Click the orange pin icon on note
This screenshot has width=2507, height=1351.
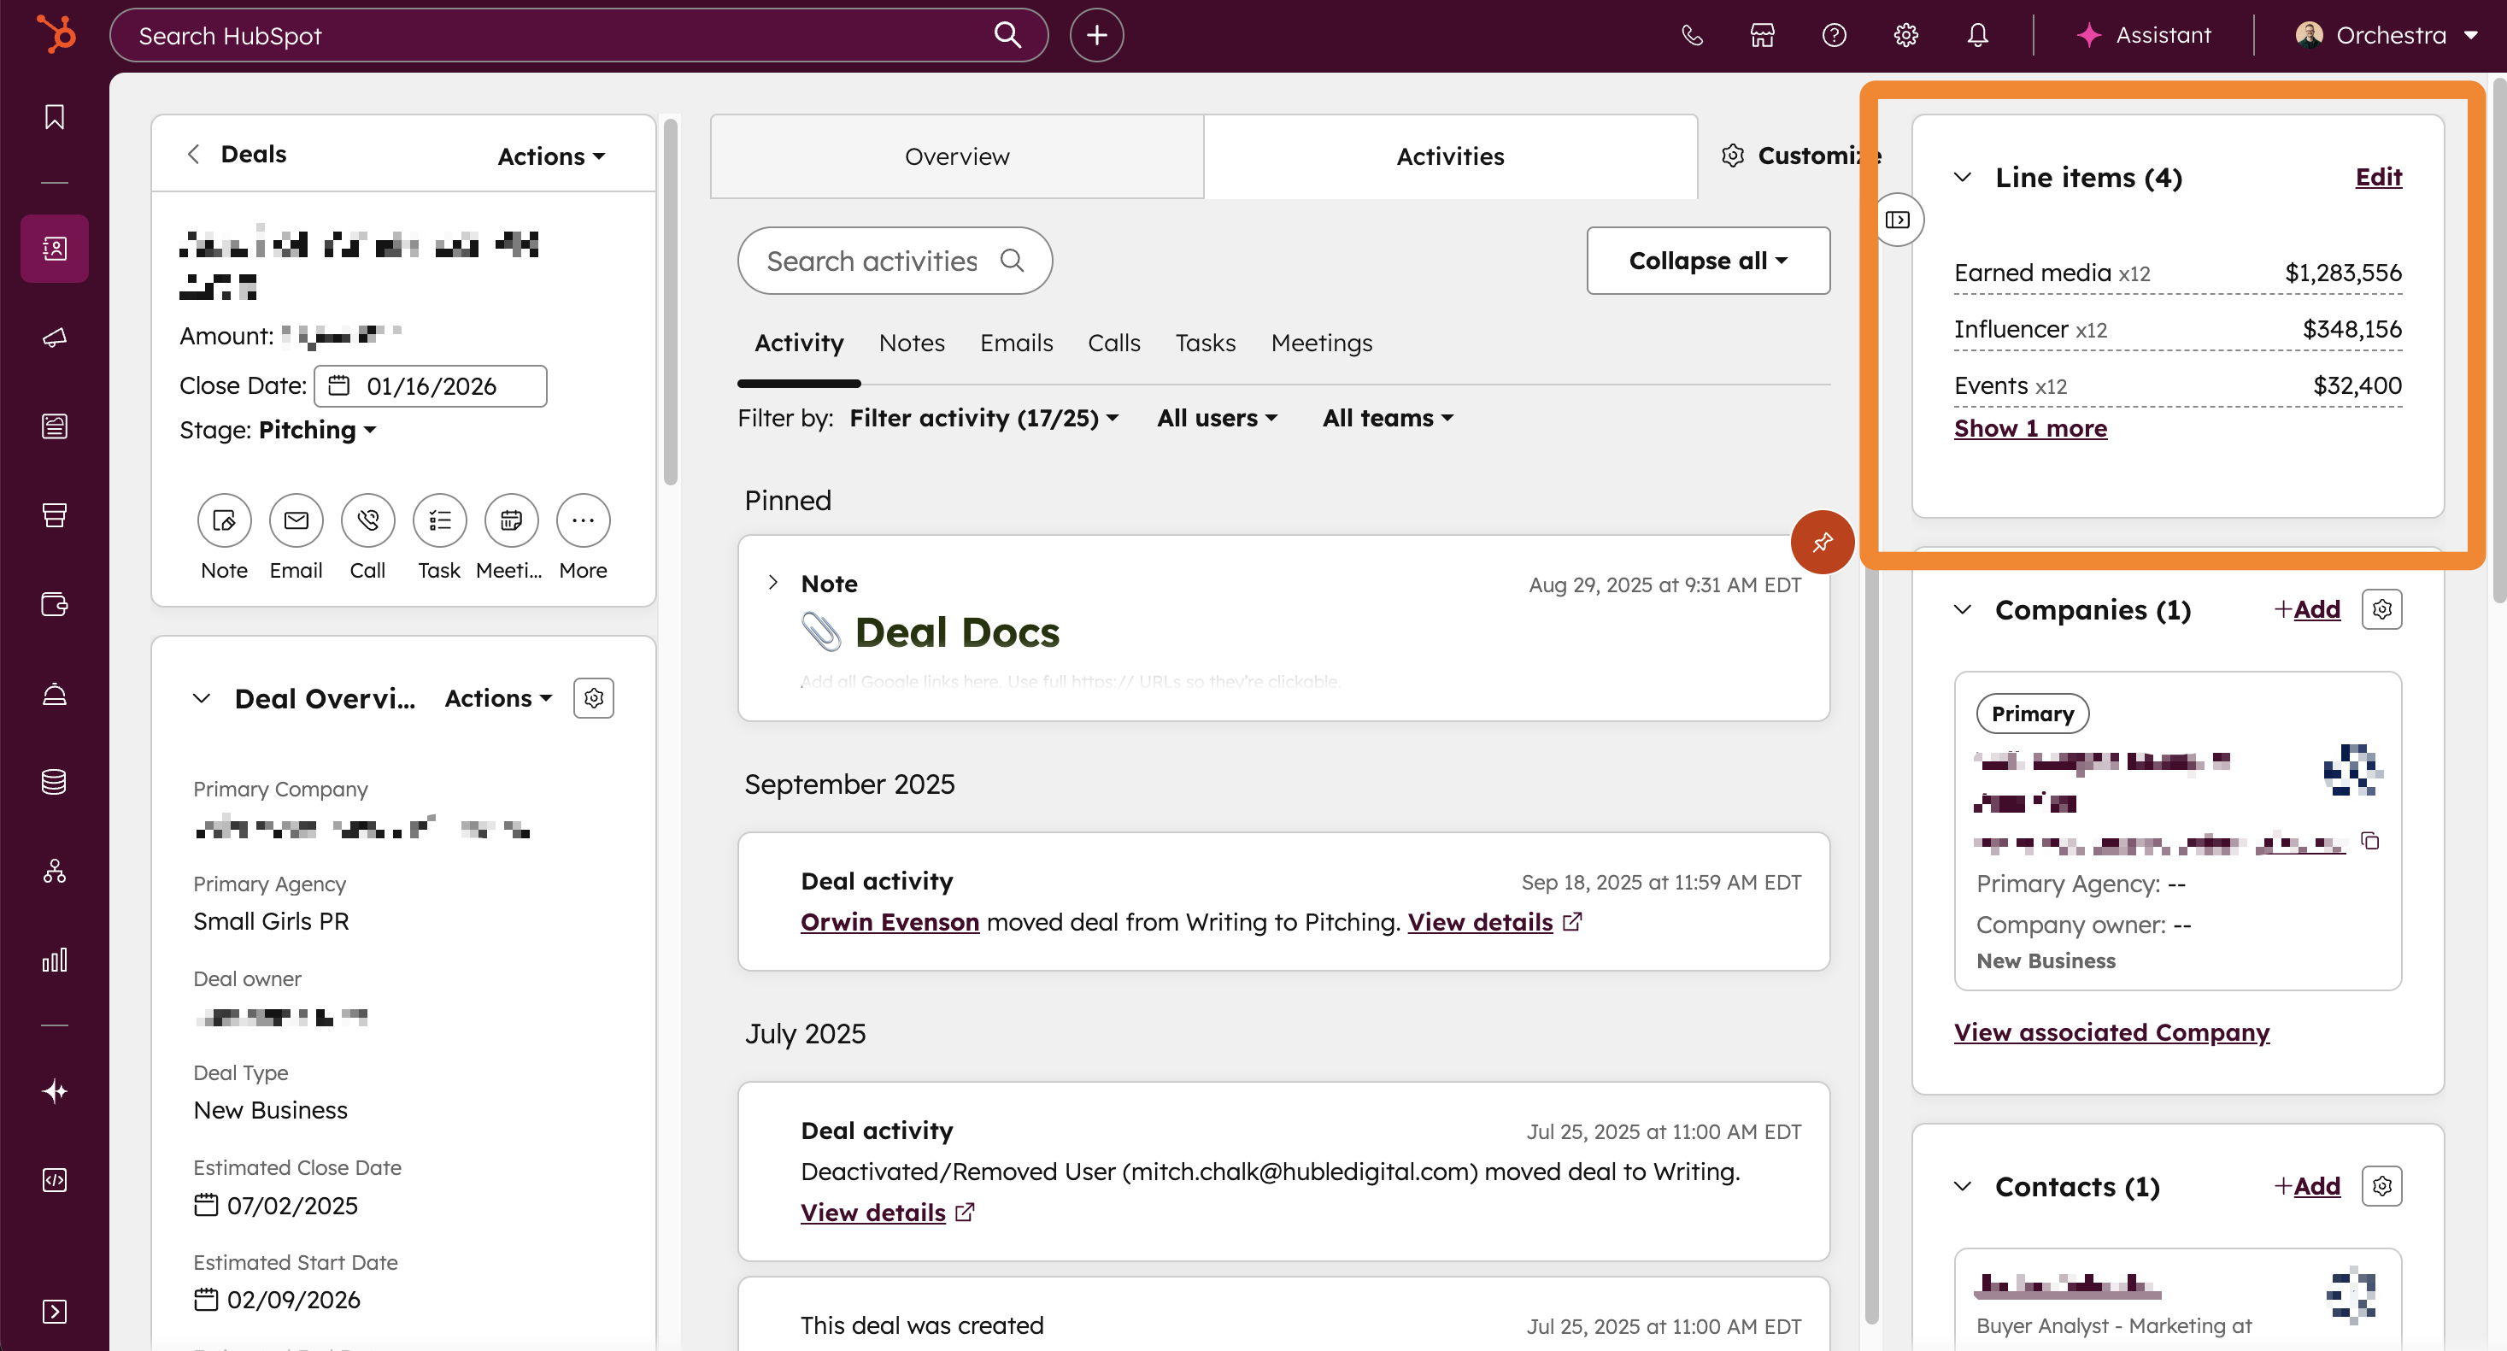[1822, 542]
